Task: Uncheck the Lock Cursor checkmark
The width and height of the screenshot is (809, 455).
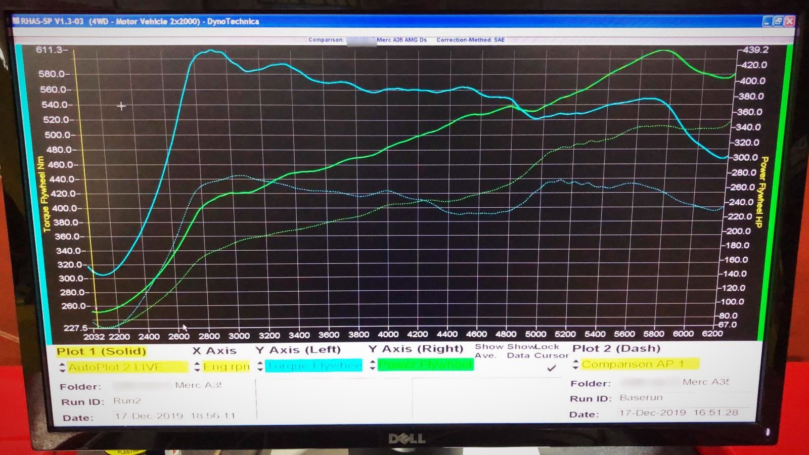Action: tap(551, 368)
